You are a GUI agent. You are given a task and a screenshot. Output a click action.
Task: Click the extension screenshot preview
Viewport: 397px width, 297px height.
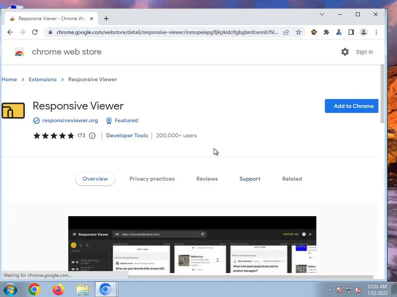click(x=192, y=244)
